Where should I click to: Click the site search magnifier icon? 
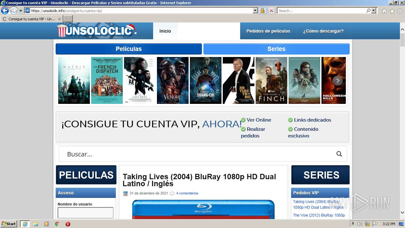339,154
